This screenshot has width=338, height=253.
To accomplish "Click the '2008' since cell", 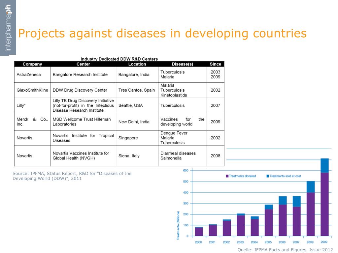I will [215, 156].
